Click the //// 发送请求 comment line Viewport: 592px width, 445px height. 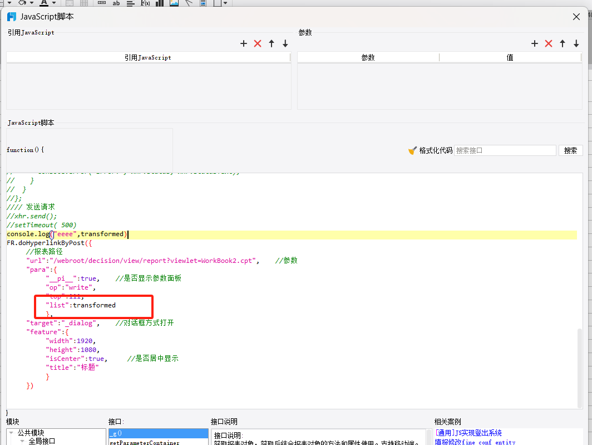pos(31,207)
